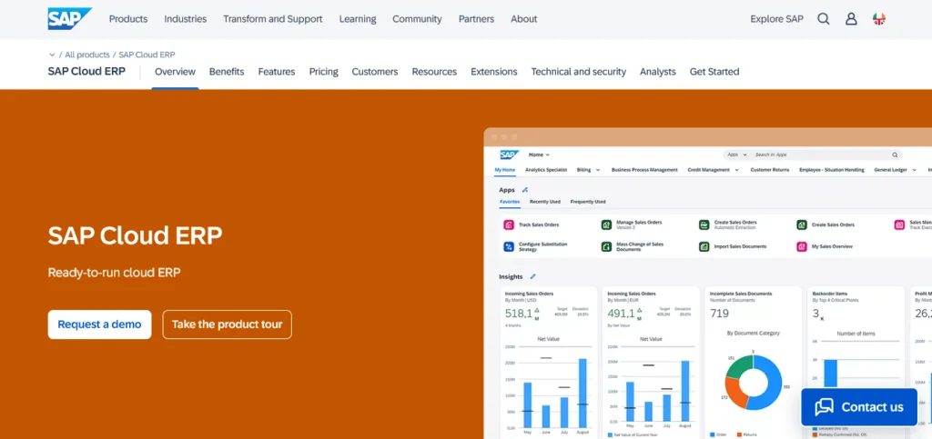Select the Technical and security tab
Viewport: 932px width, 439px height.
pyautogui.click(x=578, y=72)
